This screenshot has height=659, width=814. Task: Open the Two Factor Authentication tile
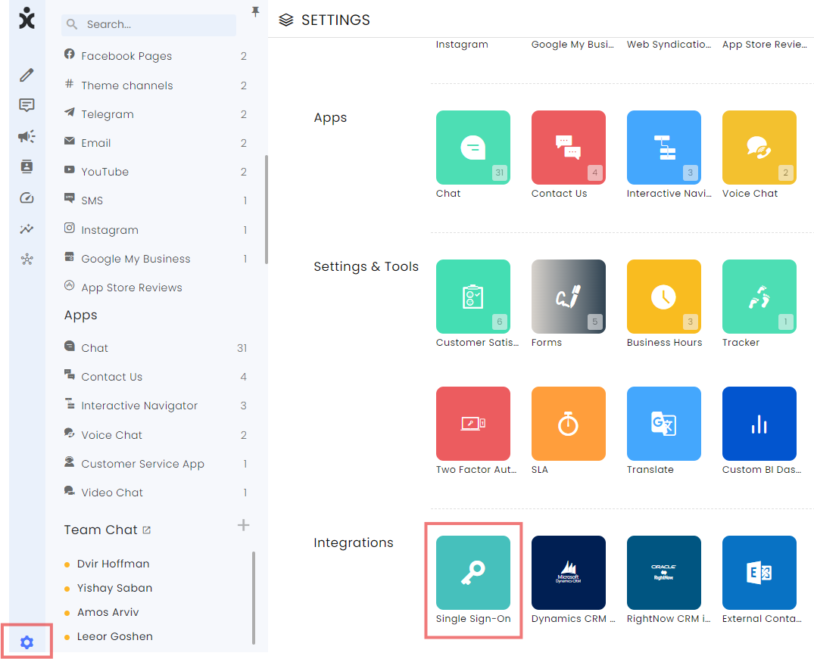pyautogui.click(x=473, y=424)
